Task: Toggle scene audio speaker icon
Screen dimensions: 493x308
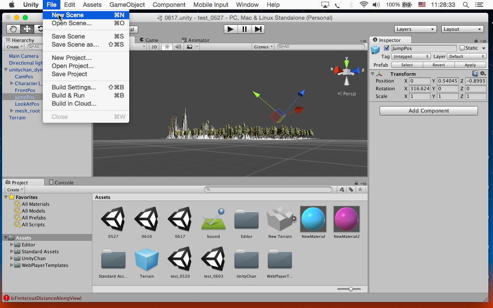Action: (178, 47)
